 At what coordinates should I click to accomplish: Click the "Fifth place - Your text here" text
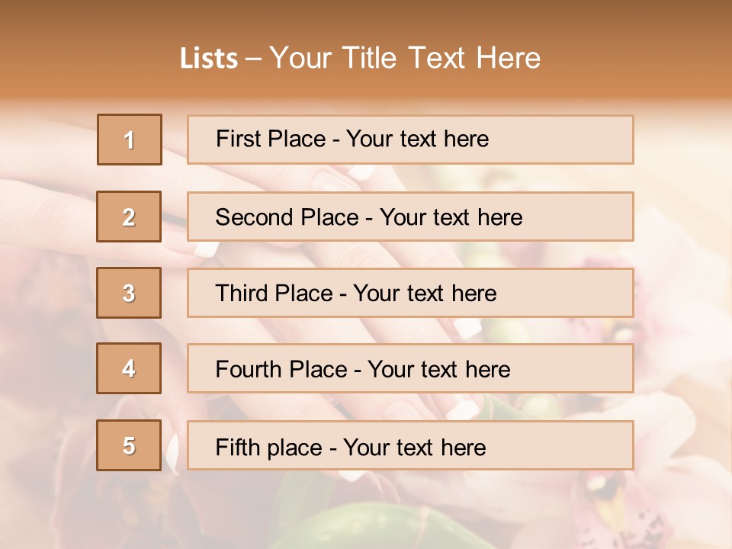tap(351, 447)
